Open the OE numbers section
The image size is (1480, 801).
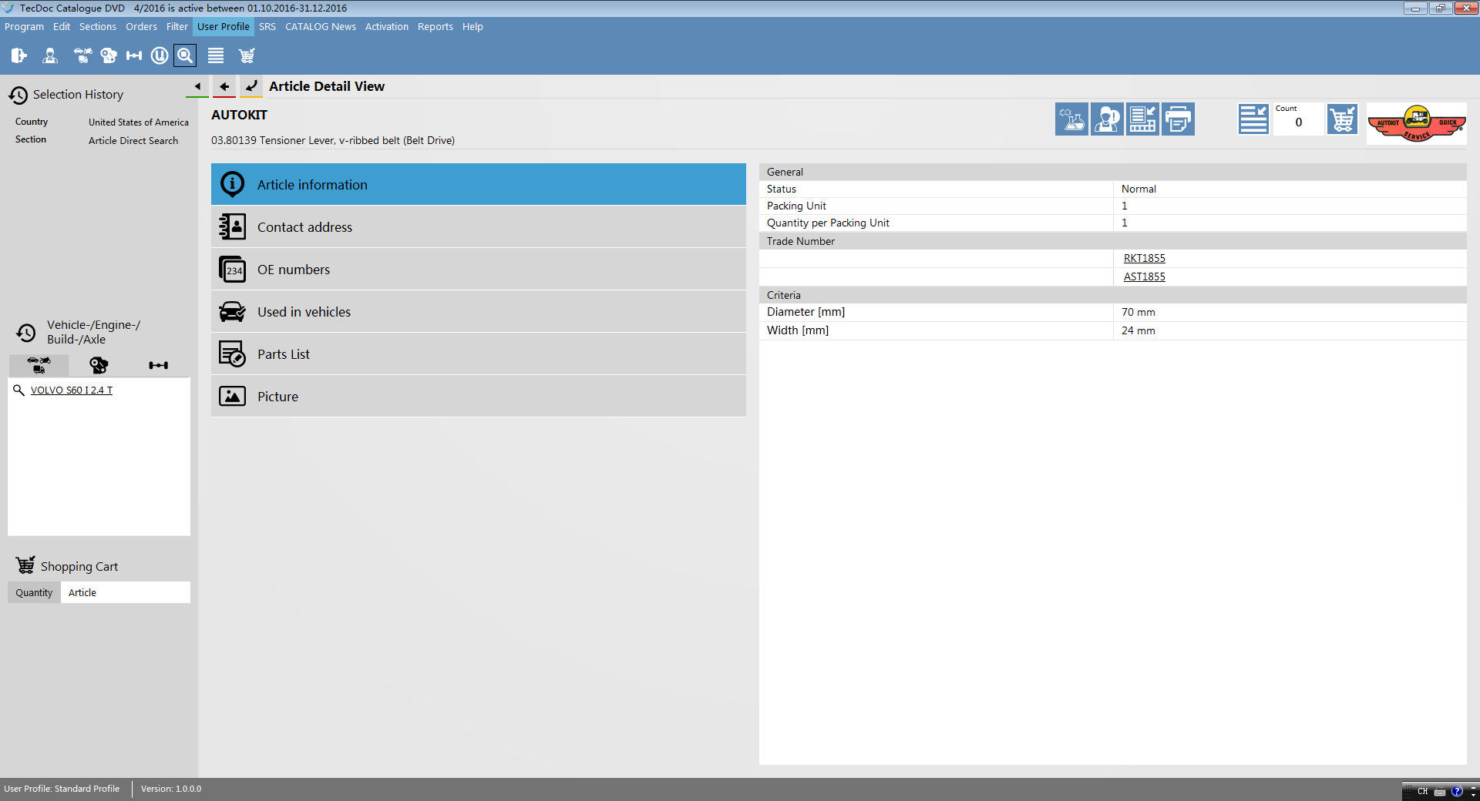(479, 269)
